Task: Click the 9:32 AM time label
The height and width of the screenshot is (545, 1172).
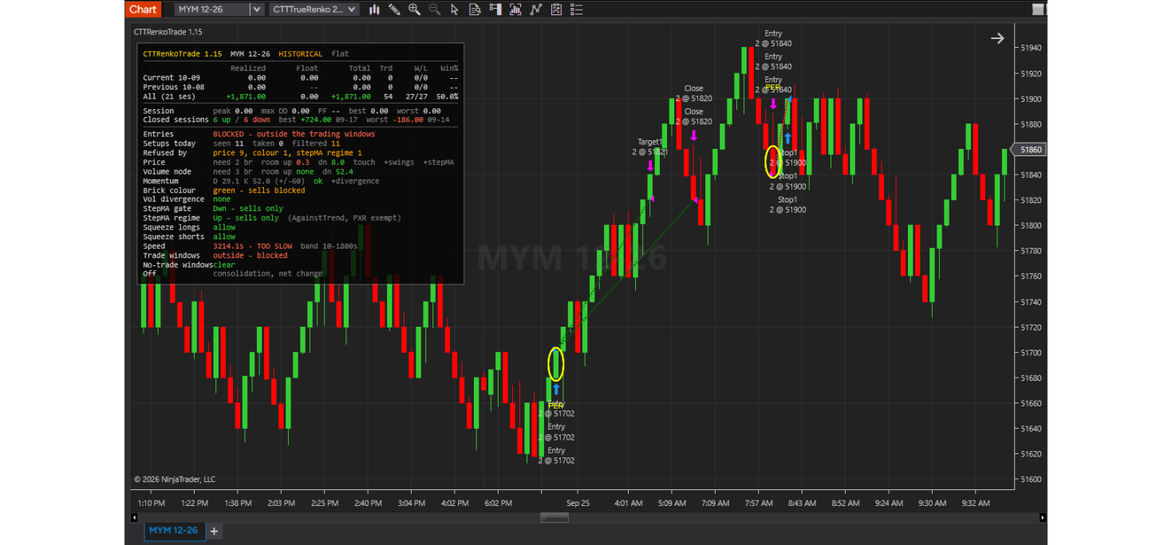Action: [x=975, y=504]
